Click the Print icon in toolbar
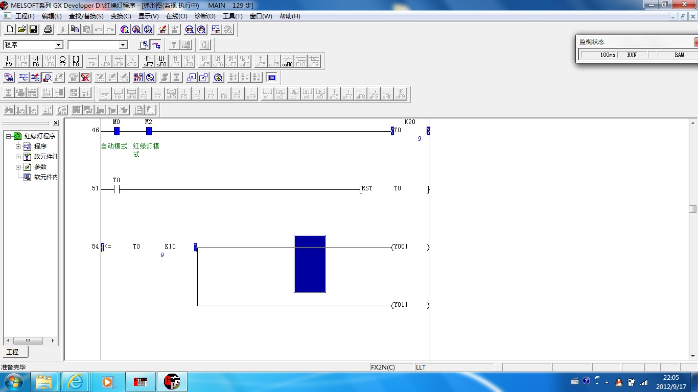 coord(48,30)
